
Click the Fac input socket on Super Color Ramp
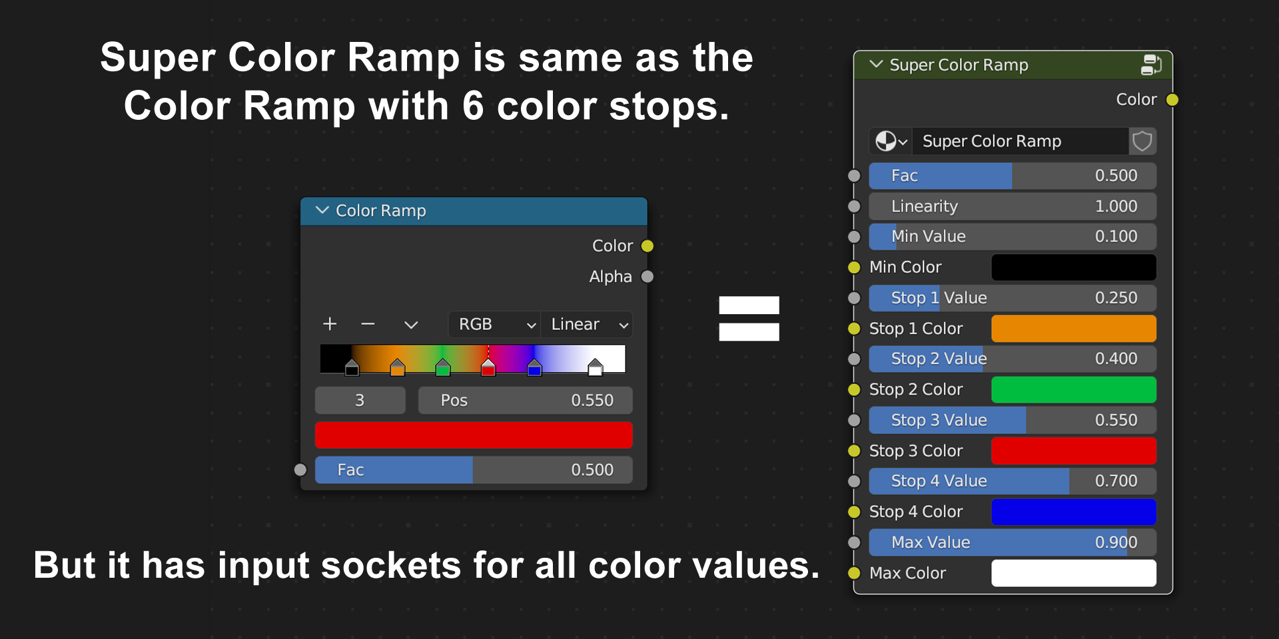tap(853, 176)
